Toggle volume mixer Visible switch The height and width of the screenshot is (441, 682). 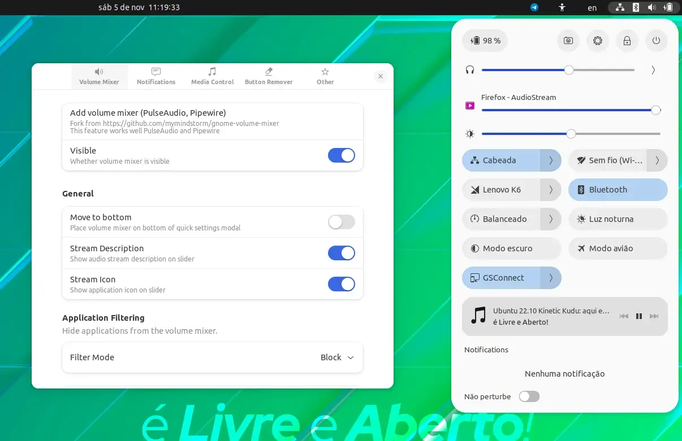342,155
